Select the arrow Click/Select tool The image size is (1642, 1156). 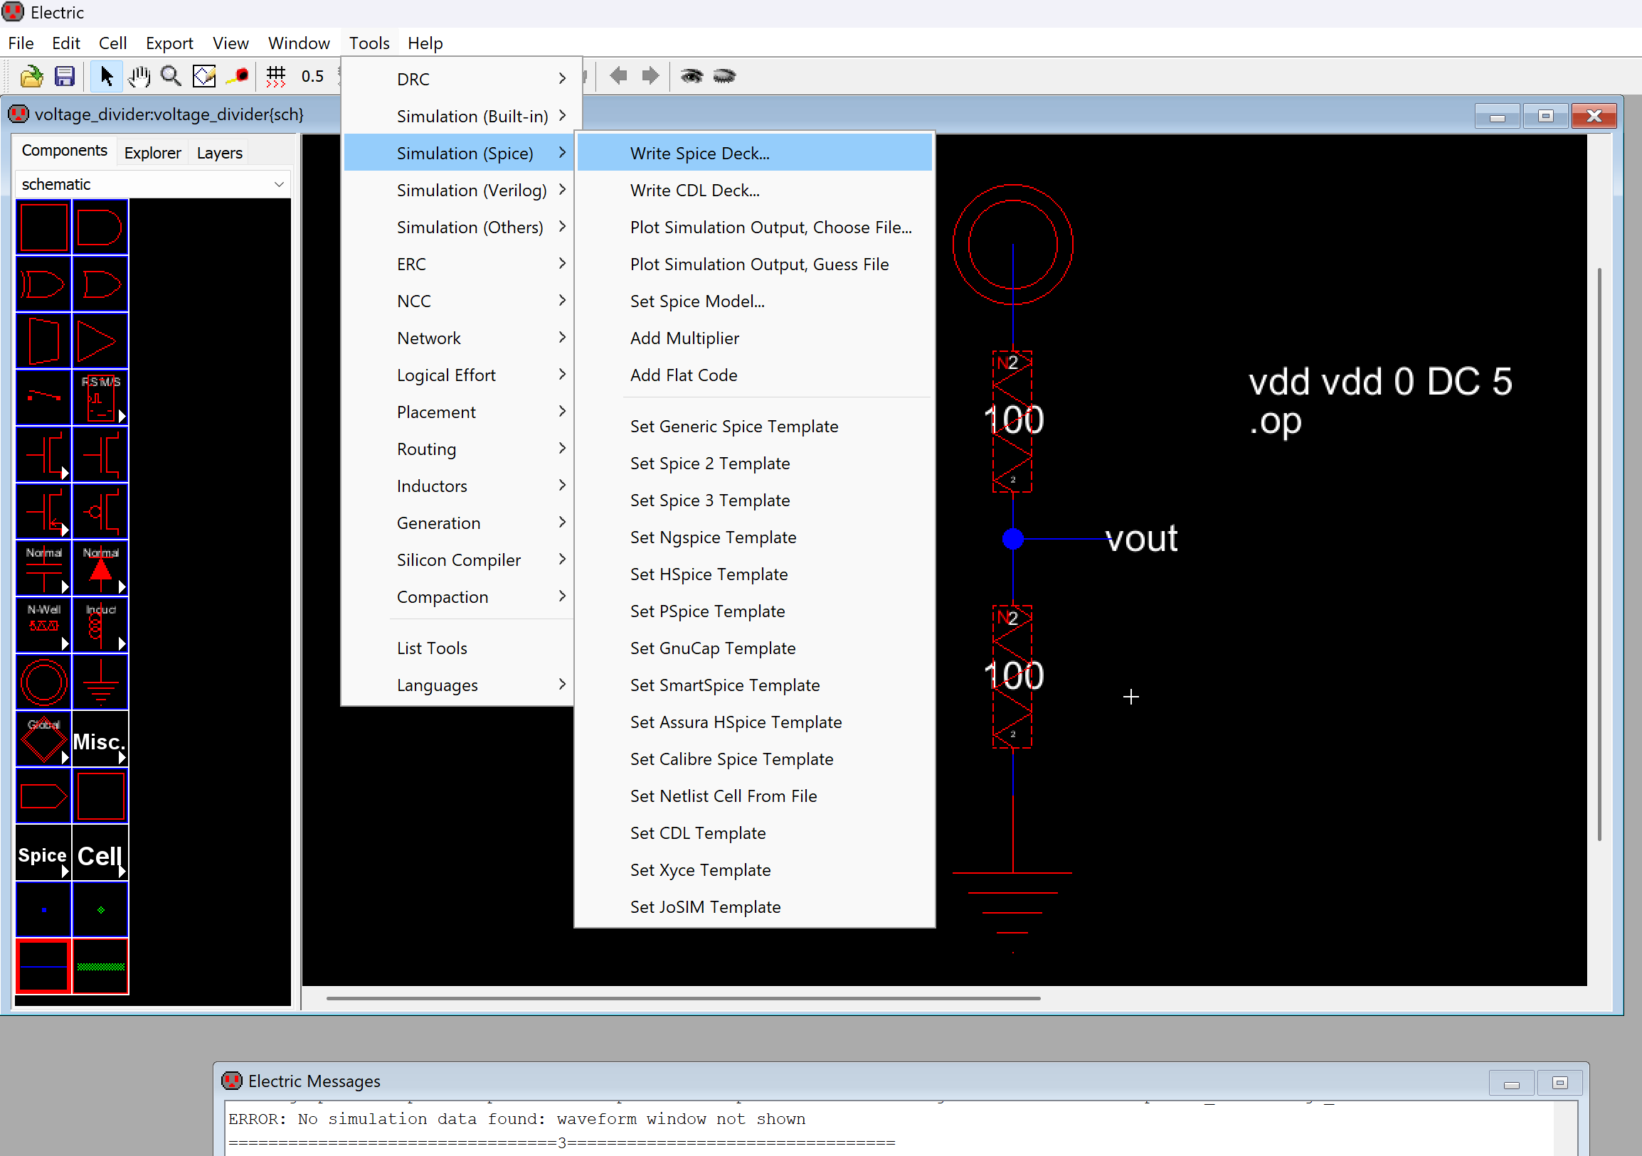pos(106,76)
